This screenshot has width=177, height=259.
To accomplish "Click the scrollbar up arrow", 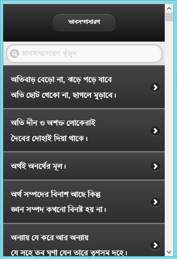I will [169, 9].
